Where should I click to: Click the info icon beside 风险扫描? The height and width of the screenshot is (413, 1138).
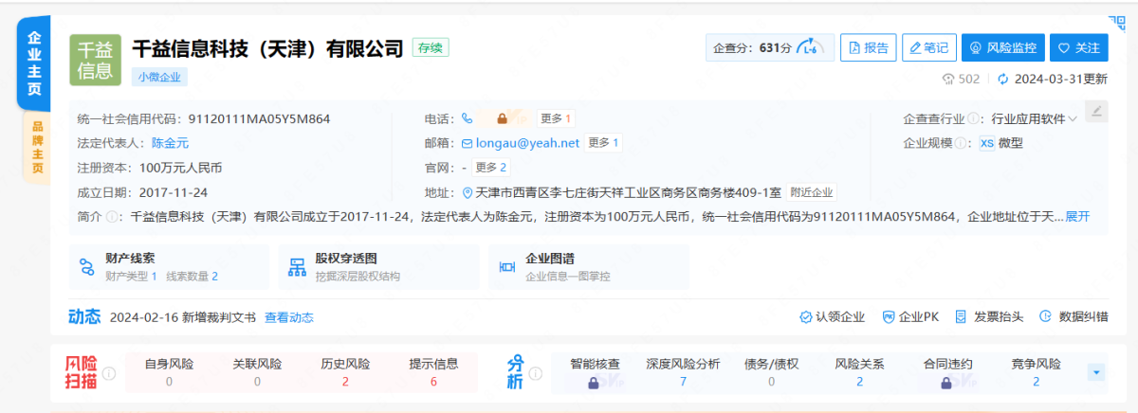(110, 373)
